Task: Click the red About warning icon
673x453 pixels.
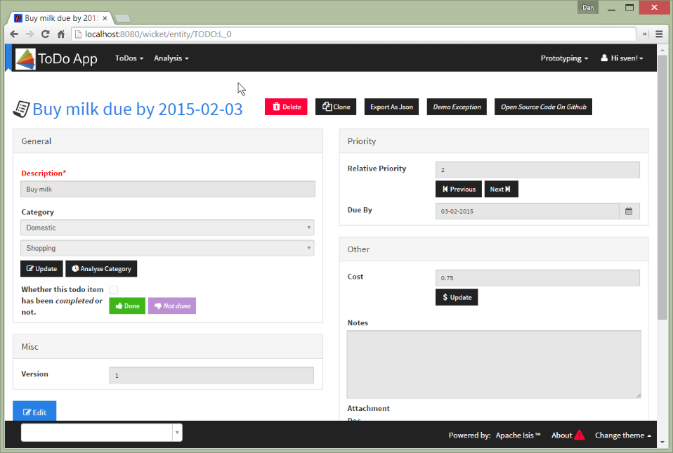Action: pyautogui.click(x=579, y=435)
